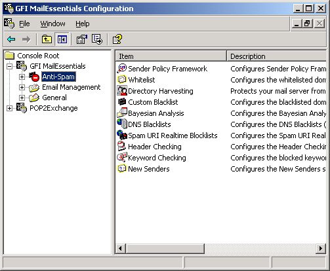
Task: Click the Bayesian Analysis icon
Action: tap(122, 113)
